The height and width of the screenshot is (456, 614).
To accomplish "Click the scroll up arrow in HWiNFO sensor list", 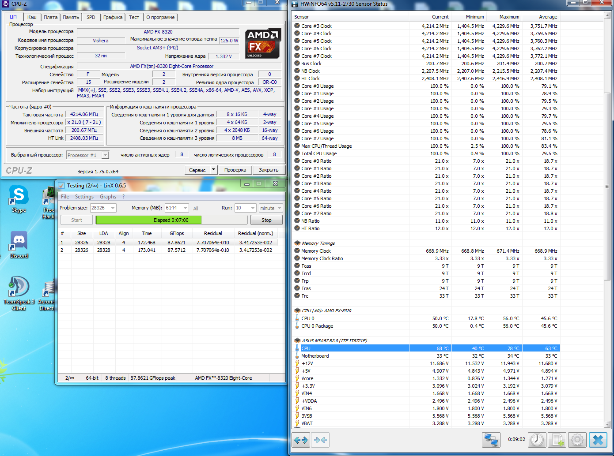I will [x=607, y=16].
